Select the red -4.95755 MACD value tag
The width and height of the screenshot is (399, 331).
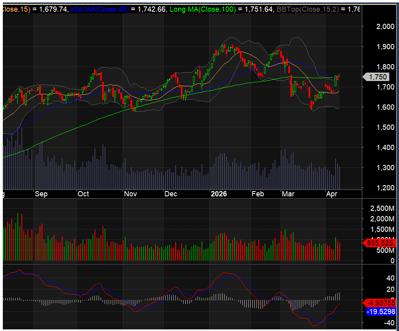[380, 303]
